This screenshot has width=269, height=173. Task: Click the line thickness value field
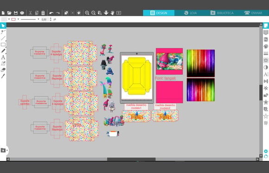(45, 20)
